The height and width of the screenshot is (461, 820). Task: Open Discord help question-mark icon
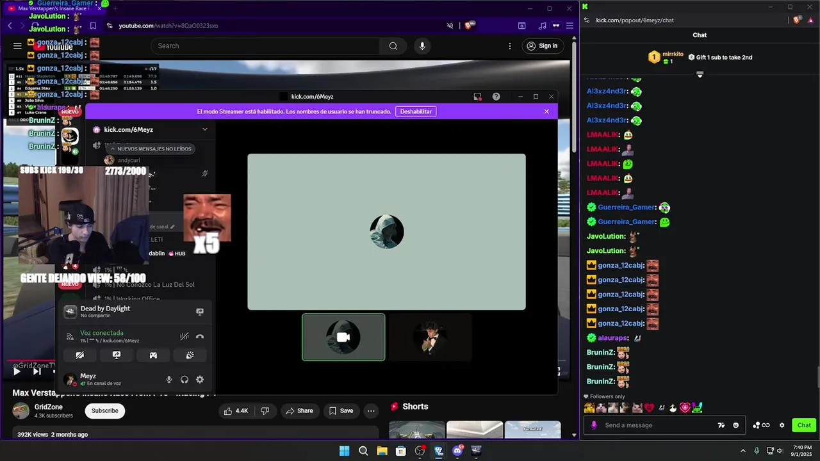pos(496,97)
